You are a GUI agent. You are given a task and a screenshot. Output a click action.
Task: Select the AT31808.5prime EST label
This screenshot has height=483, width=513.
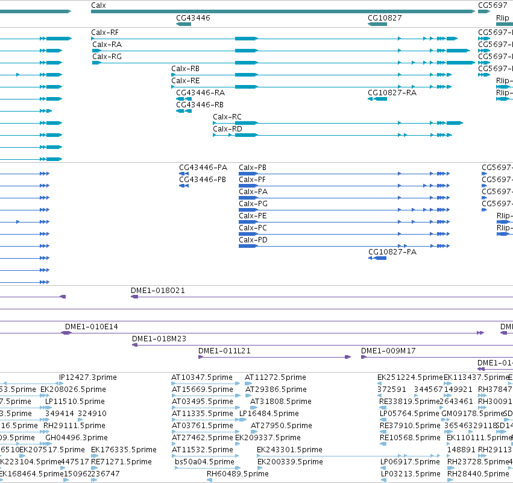pos(281,402)
